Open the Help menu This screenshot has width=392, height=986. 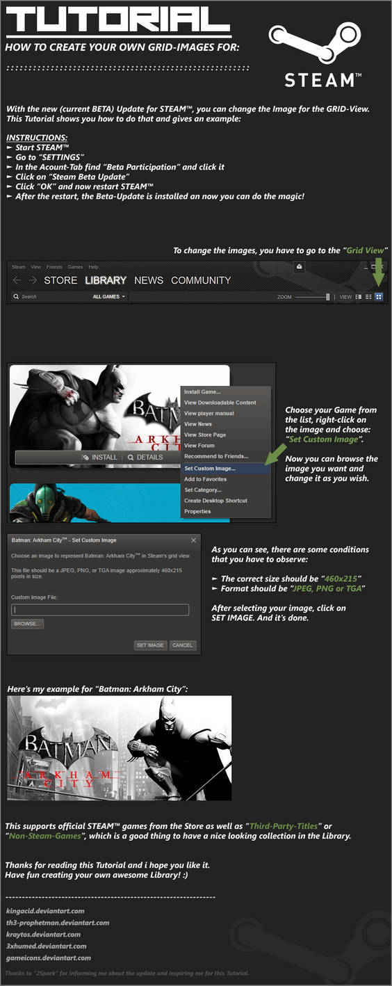[93, 266]
